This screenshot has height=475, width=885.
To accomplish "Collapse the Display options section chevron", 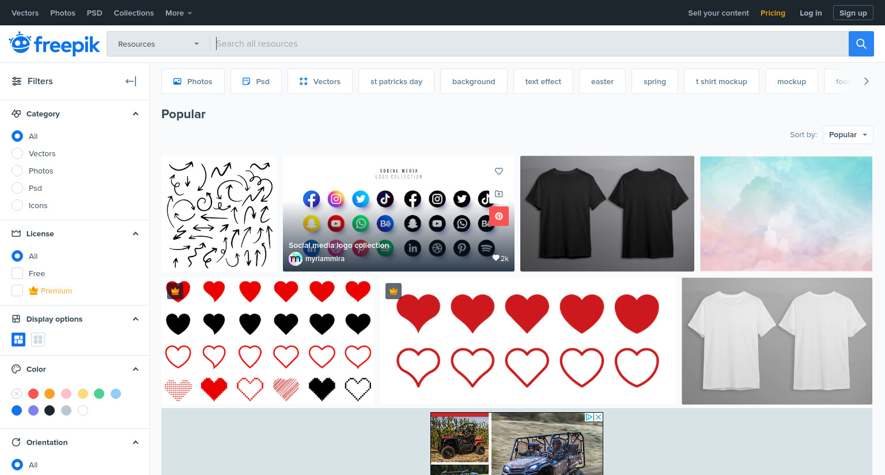I will pyautogui.click(x=135, y=319).
